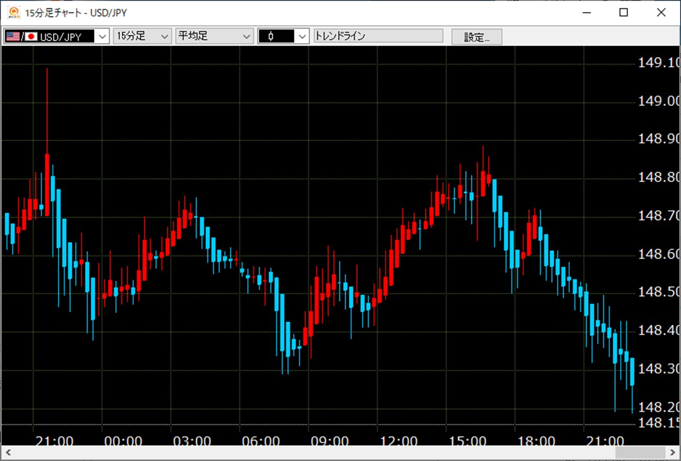Click the 09:00 time label

(x=329, y=441)
